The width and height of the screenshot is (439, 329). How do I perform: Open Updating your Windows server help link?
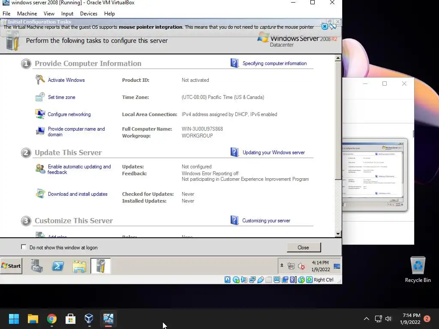[x=274, y=153]
